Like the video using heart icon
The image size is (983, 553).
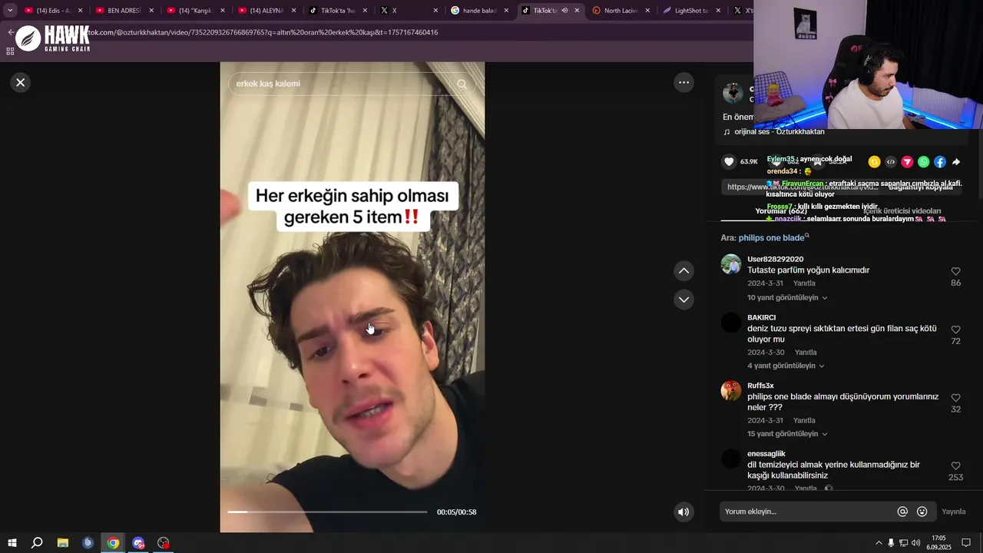[x=730, y=161]
